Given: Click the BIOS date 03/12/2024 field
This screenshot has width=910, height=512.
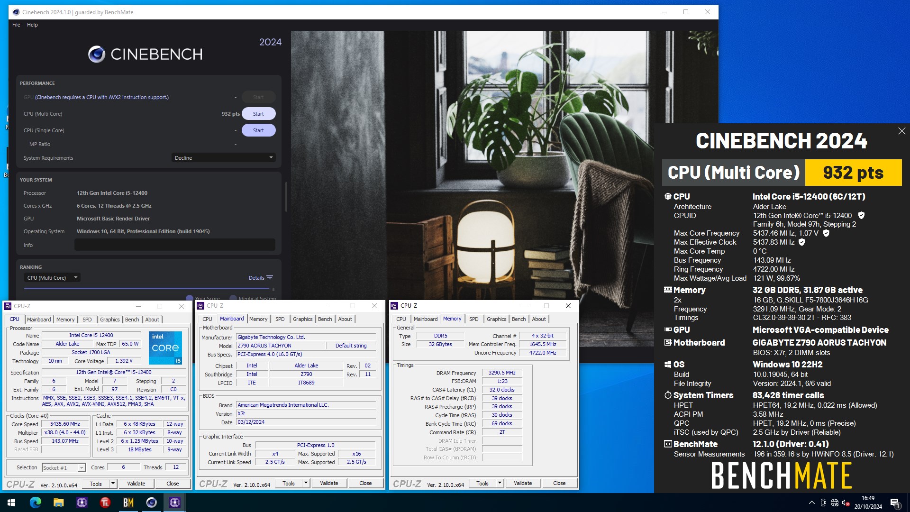Looking at the screenshot, I should tap(306, 422).
